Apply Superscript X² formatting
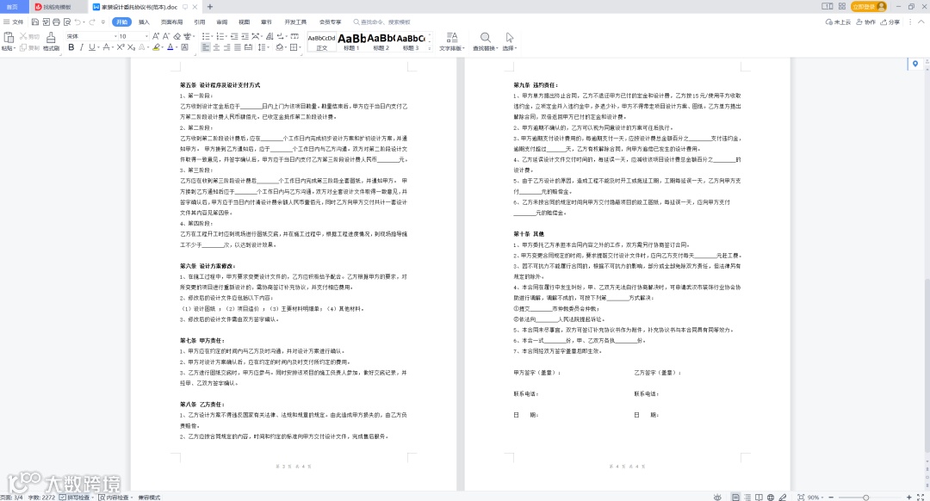This screenshot has height=501, width=930. (121, 47)
